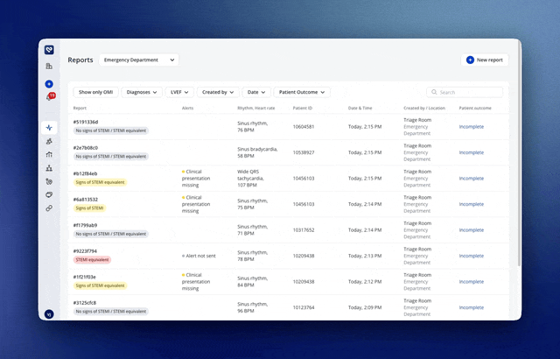560x359 pixels.
Task: Click the user avatar at the sidebar bottom
Action: (49, 314)
